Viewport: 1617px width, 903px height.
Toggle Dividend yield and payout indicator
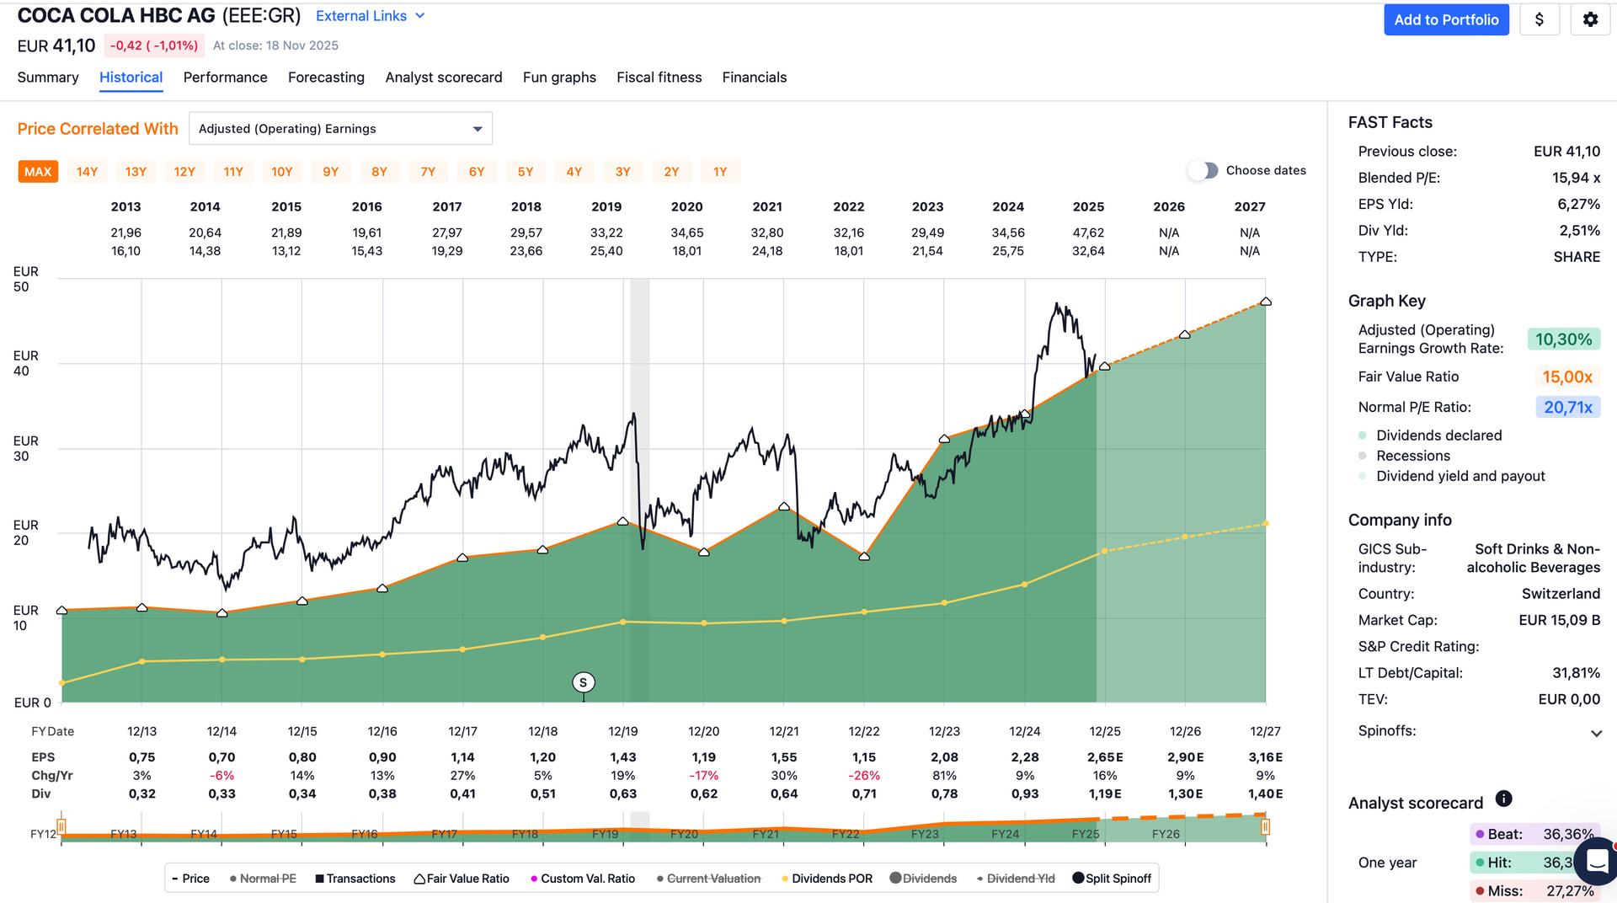tap(1363, 476)
